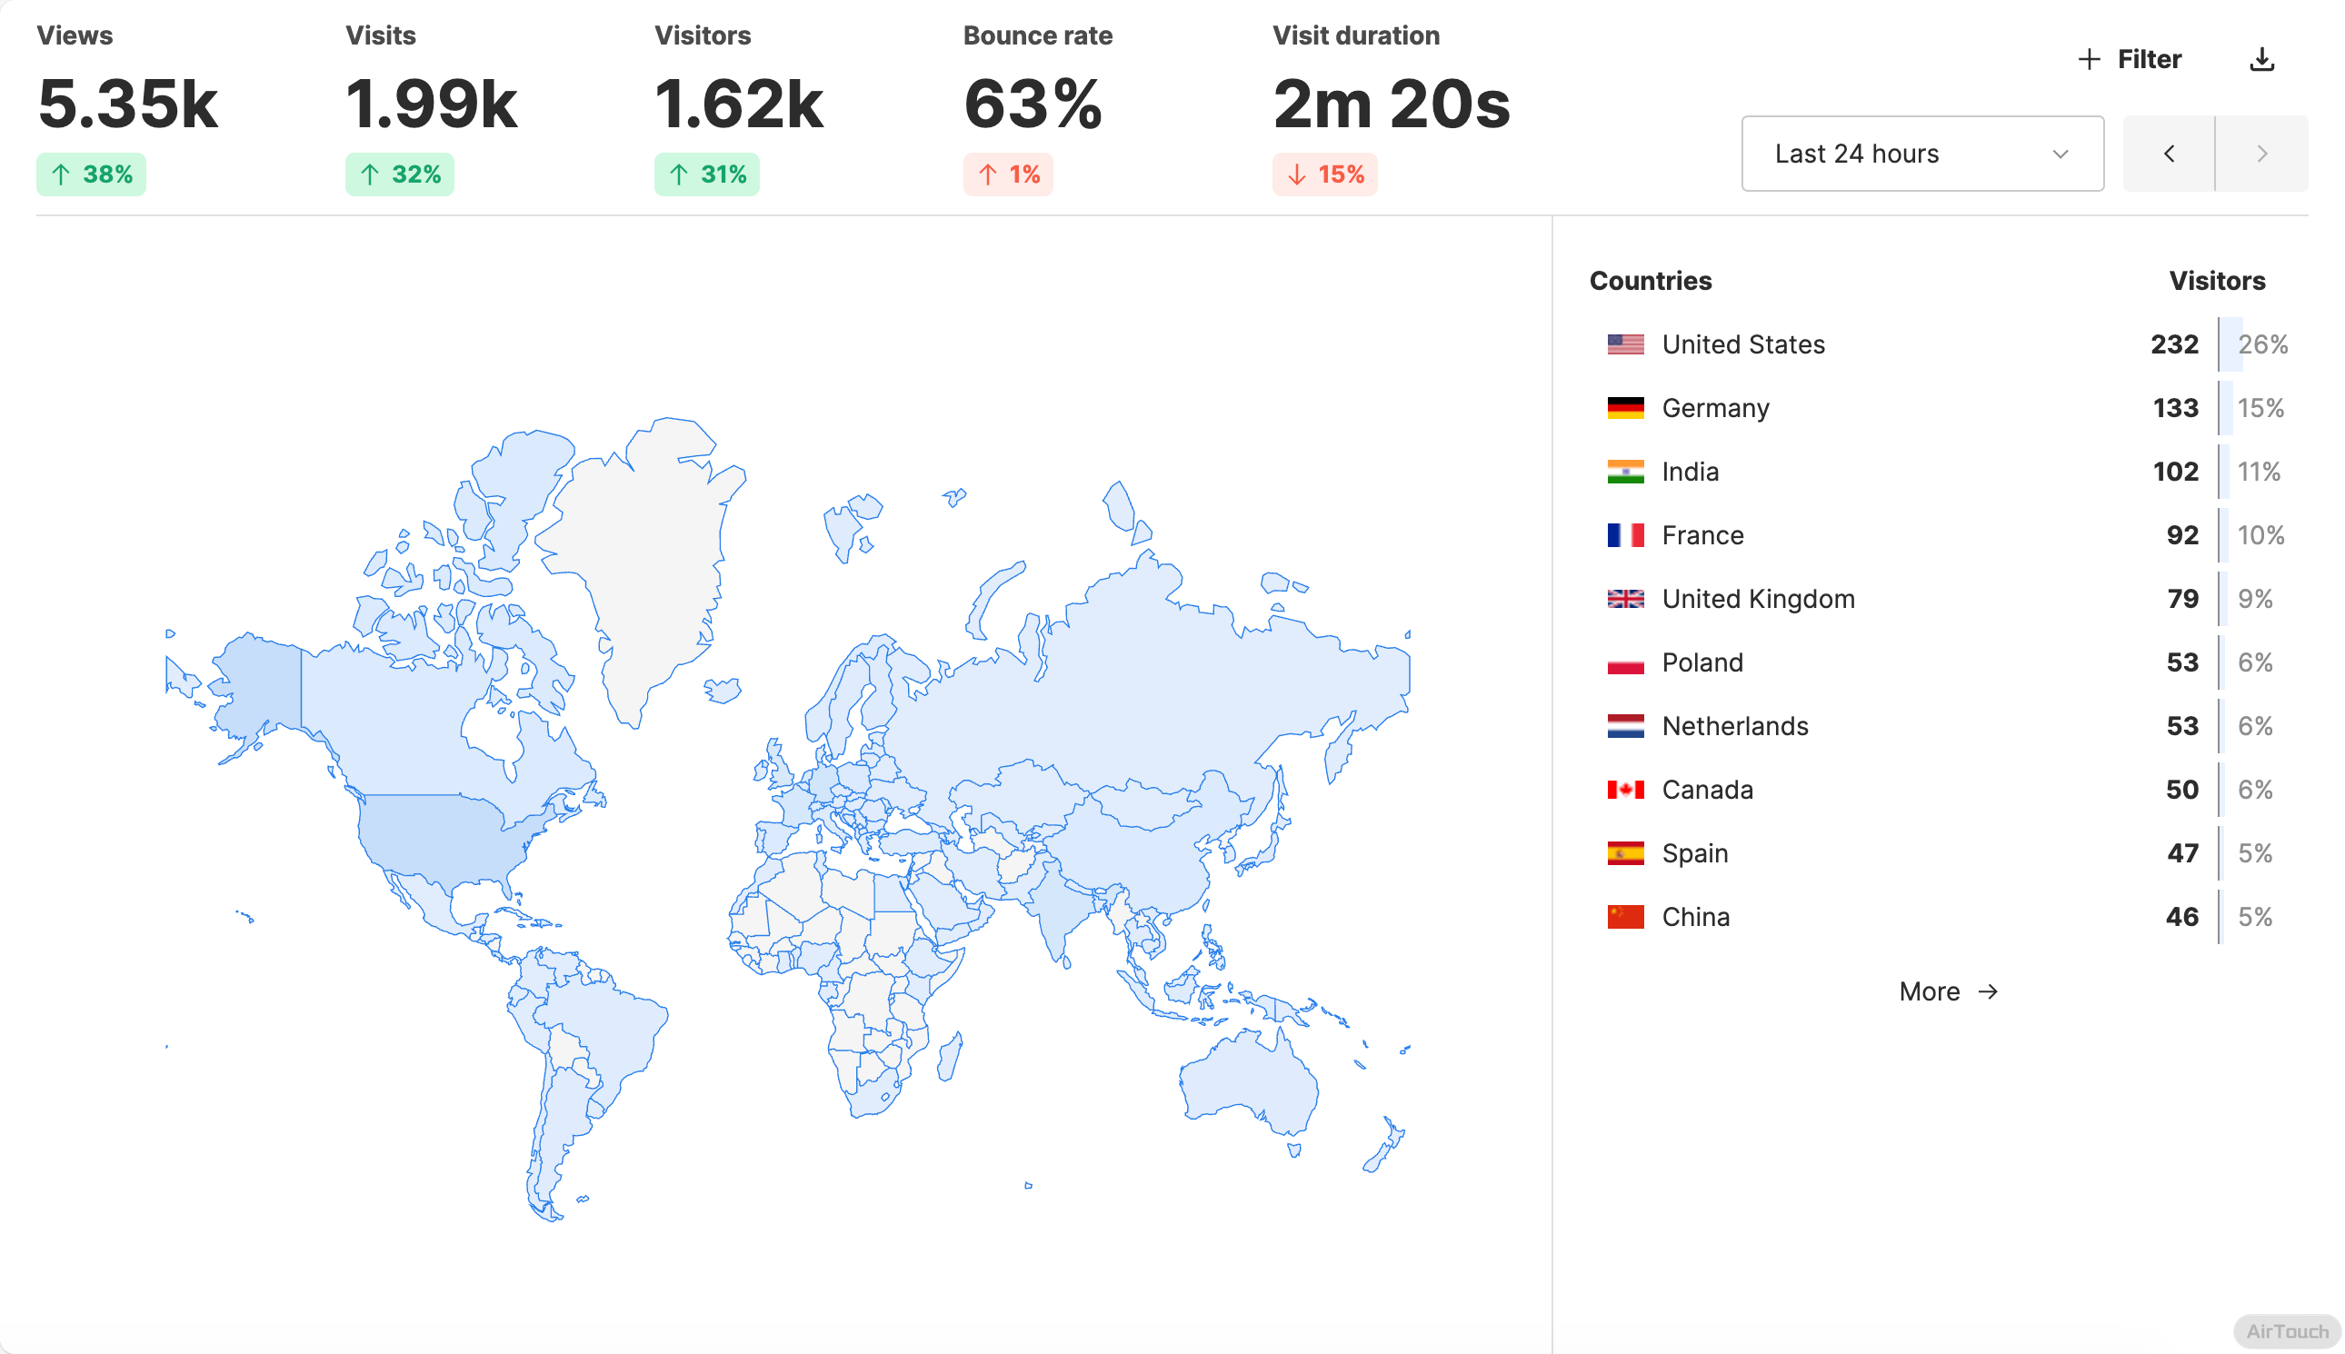
Task: Click the Visitors 31% increase badge
Action: coord(706,174)
